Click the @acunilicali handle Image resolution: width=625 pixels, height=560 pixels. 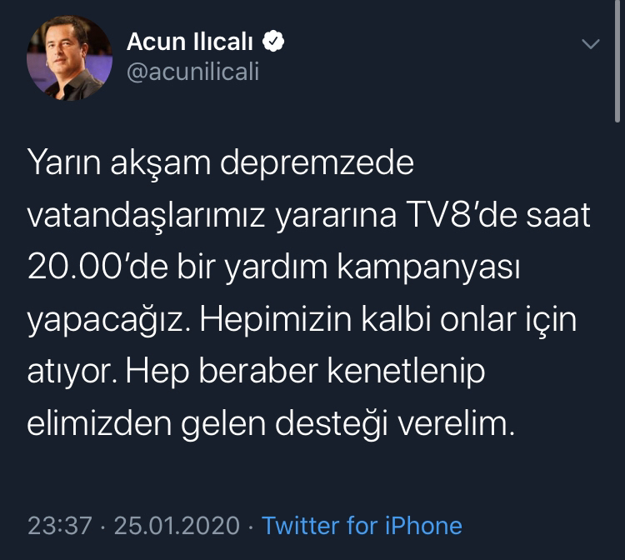click(x=193, y=72)
